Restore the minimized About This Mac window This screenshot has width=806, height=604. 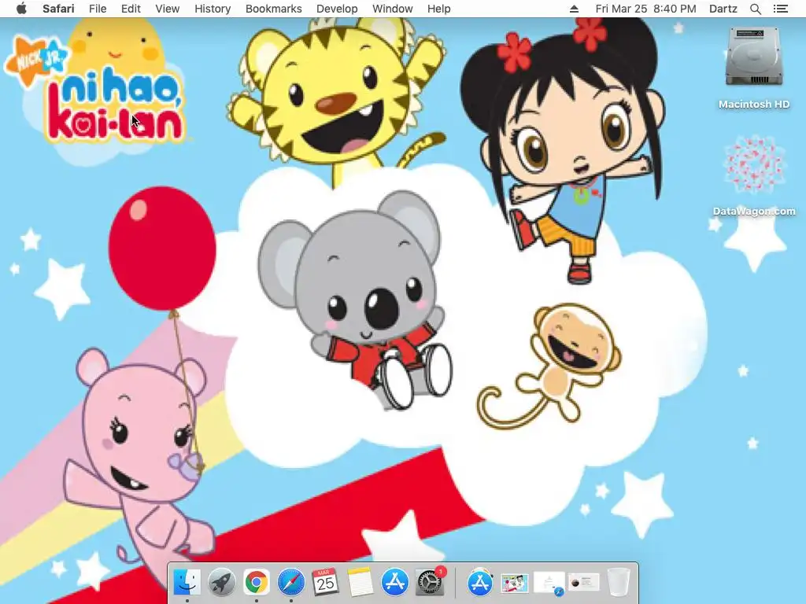pos(584,583)
